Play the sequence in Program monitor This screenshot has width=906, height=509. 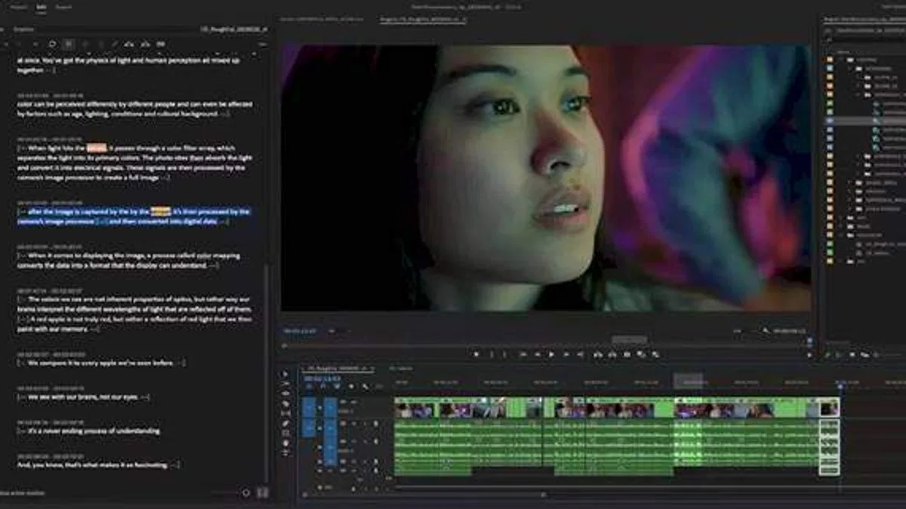coord(551,354)
